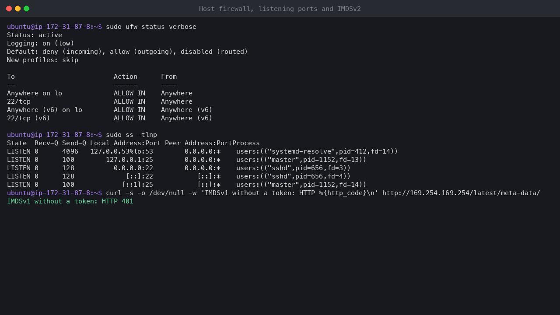Click the yellow minimize window button
This screenshot has height=315, width=560.
coord(17,9)
